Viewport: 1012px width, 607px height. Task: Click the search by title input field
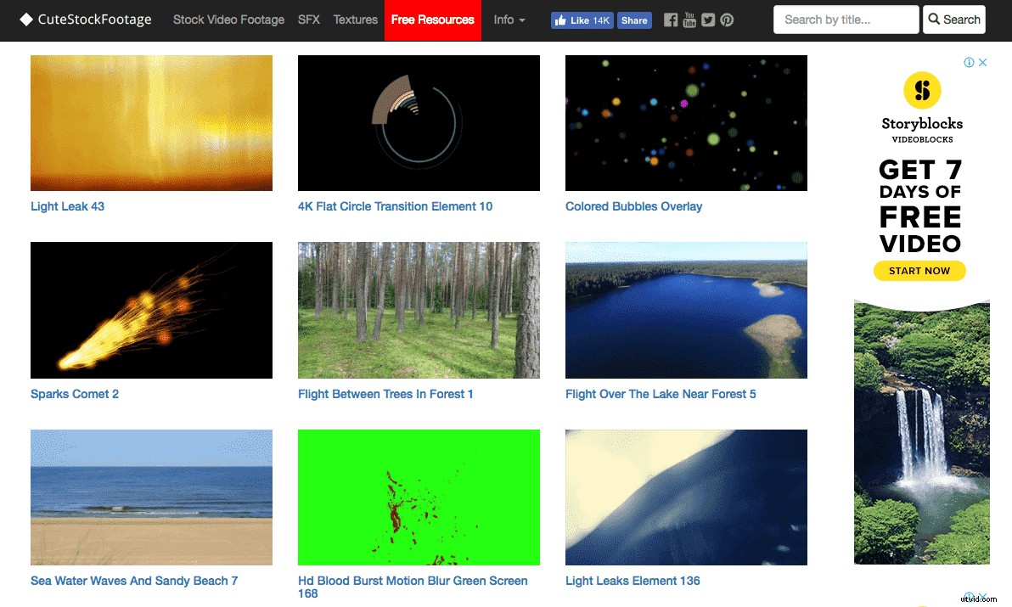(x=846, y=20)
